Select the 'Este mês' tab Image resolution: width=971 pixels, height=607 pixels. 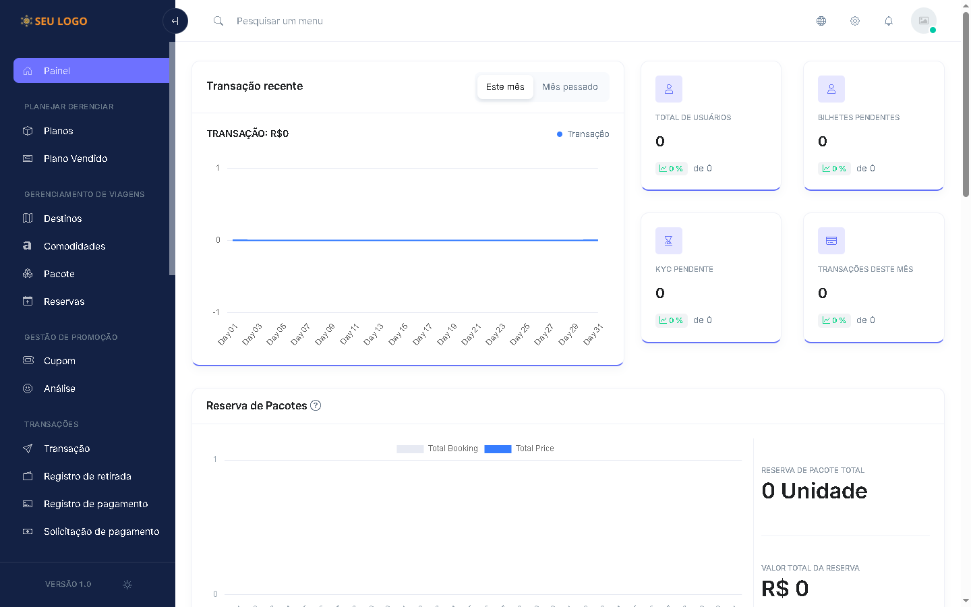coord(505,87)
